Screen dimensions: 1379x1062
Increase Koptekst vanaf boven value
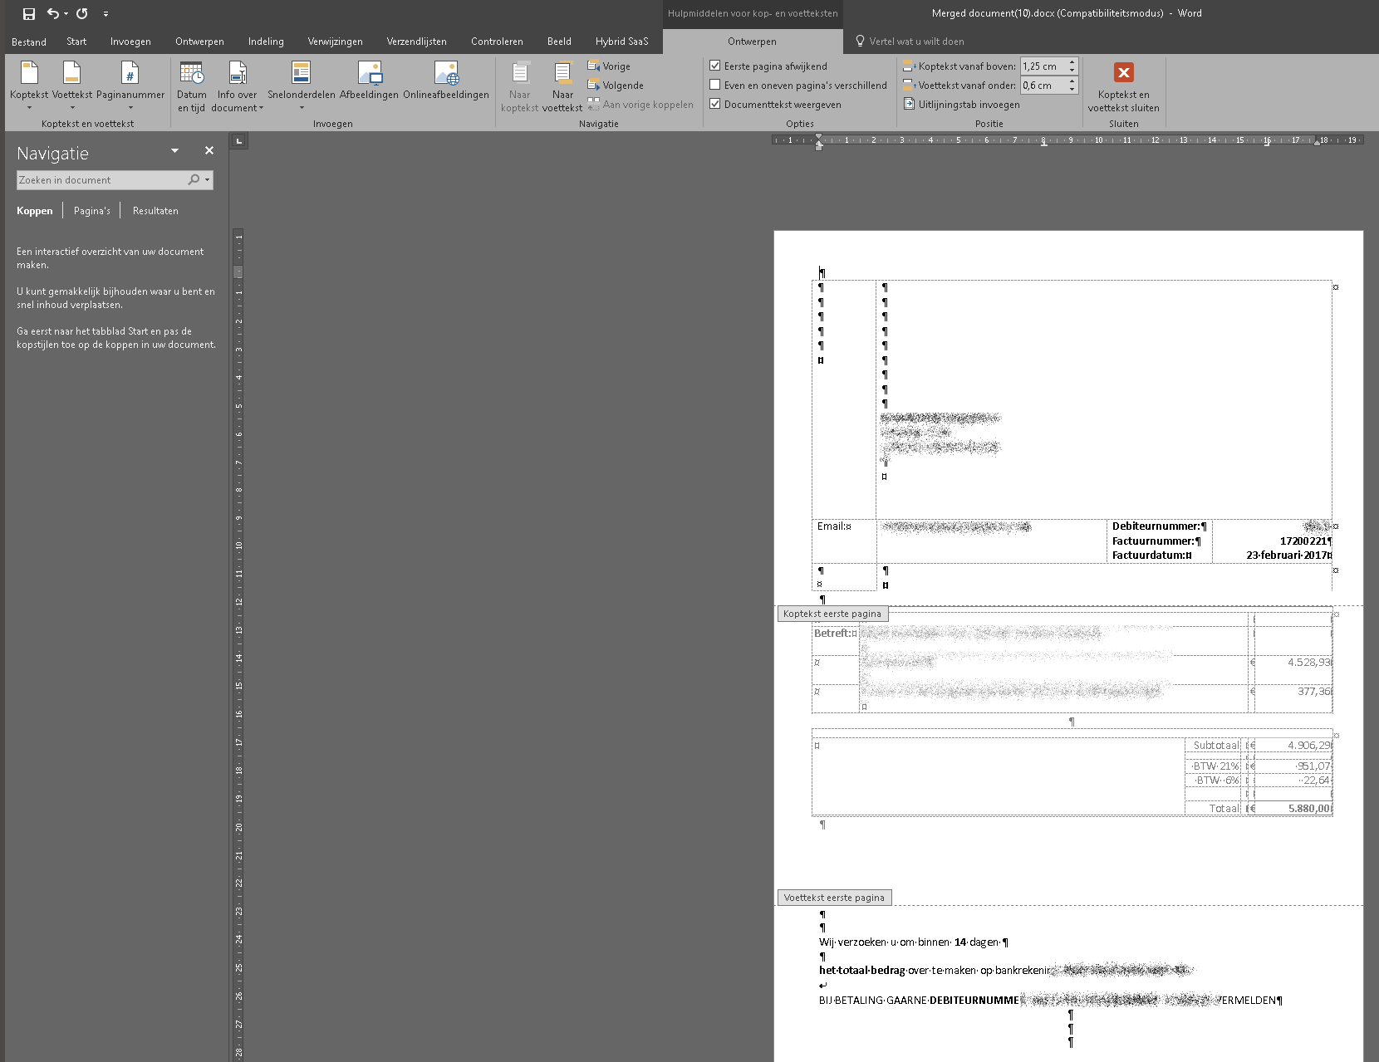click(x=1072, y=61)
